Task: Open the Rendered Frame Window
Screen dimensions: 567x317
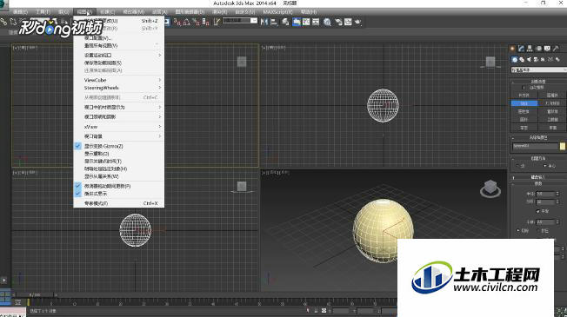Action: coord(348,22)
